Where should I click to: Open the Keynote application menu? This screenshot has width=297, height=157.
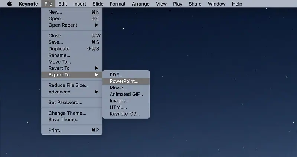[x=28, y=4]
